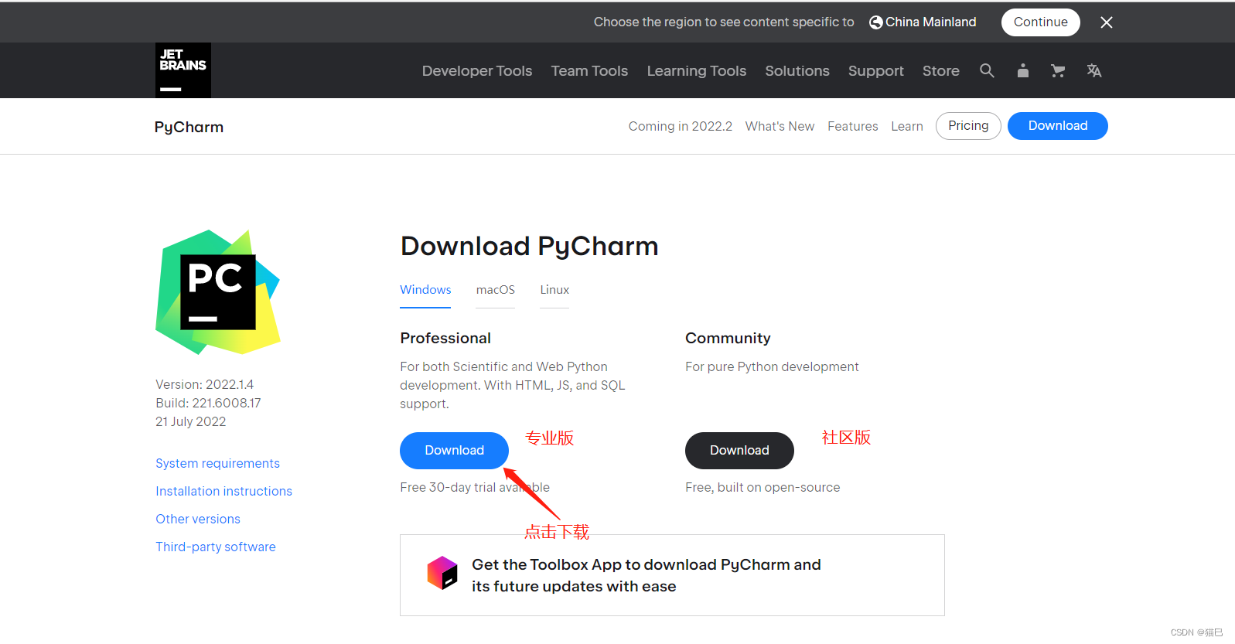
Task: Switch to macOS tab
Action: 496,290
